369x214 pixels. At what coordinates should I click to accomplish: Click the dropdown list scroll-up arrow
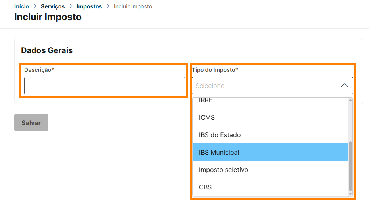click(x=350, y=100)
